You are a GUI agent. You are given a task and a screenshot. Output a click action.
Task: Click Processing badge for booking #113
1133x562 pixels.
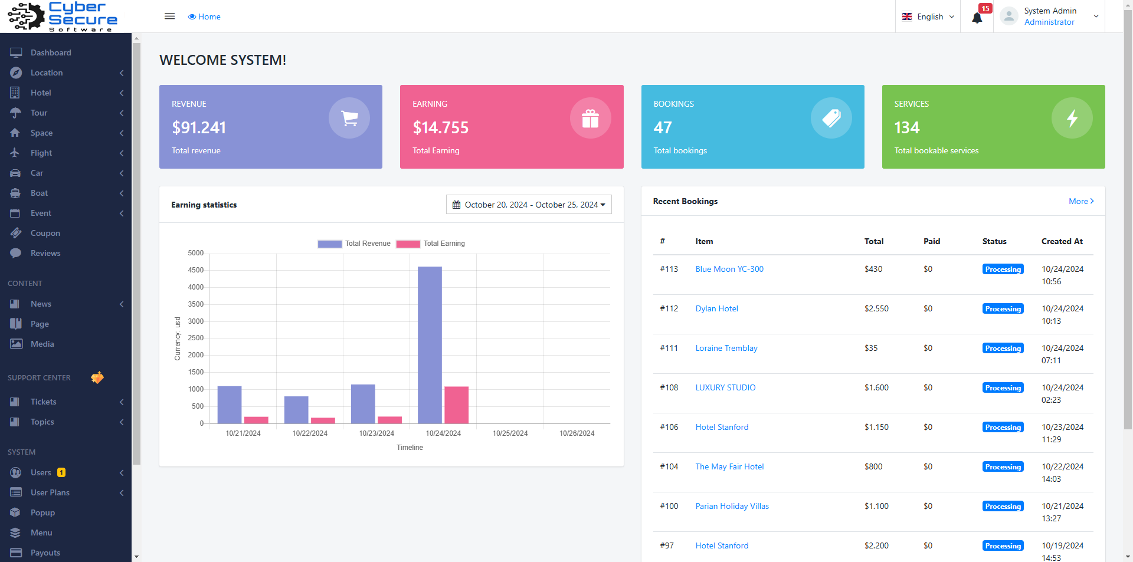[x=1003, y=269]
